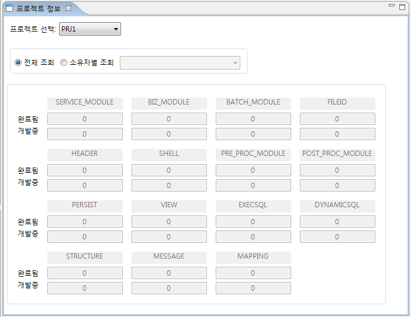Expand the owner selection combo box
Viewport: 411px width, 317px height.
coord(234,63)
